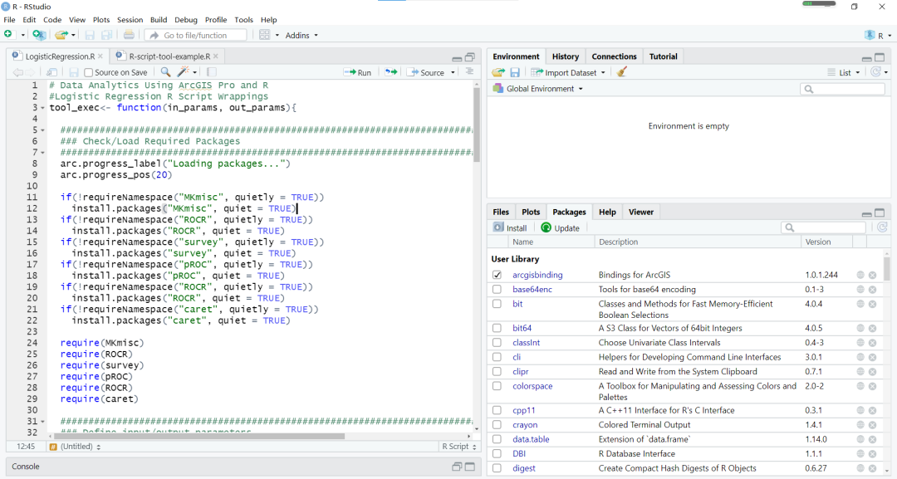Open the Import Dataset dropdown
This screenshot has width=897, height=479.
click(x=569, y=72)
